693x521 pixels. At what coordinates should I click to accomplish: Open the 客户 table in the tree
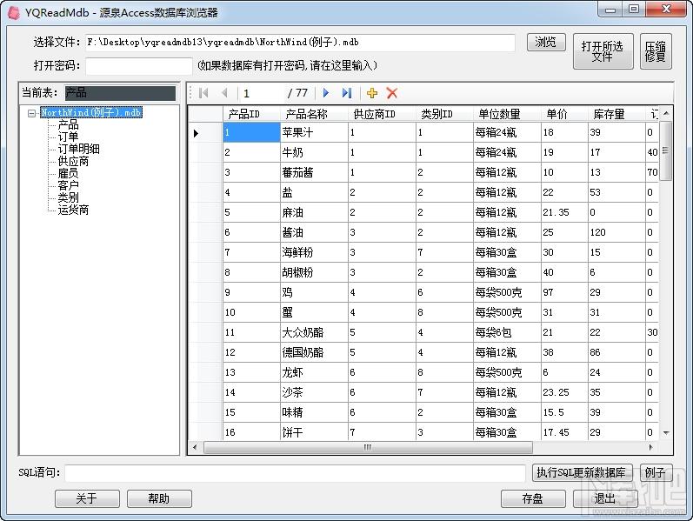click(x=68, y=185)
